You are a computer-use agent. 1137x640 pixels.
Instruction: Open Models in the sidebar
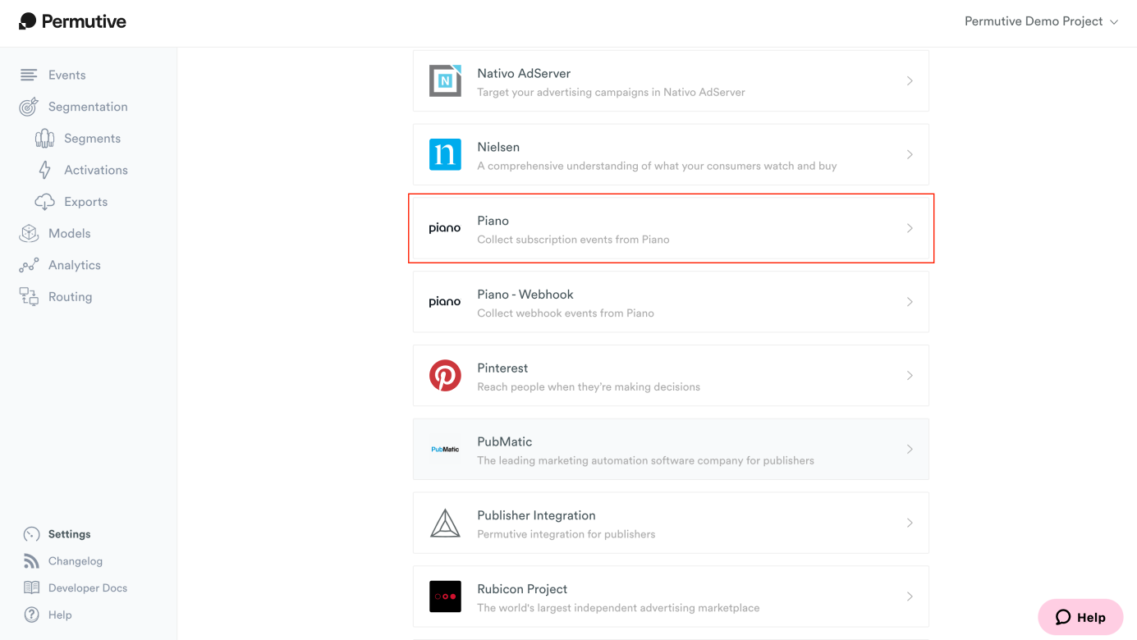[69, 234]
